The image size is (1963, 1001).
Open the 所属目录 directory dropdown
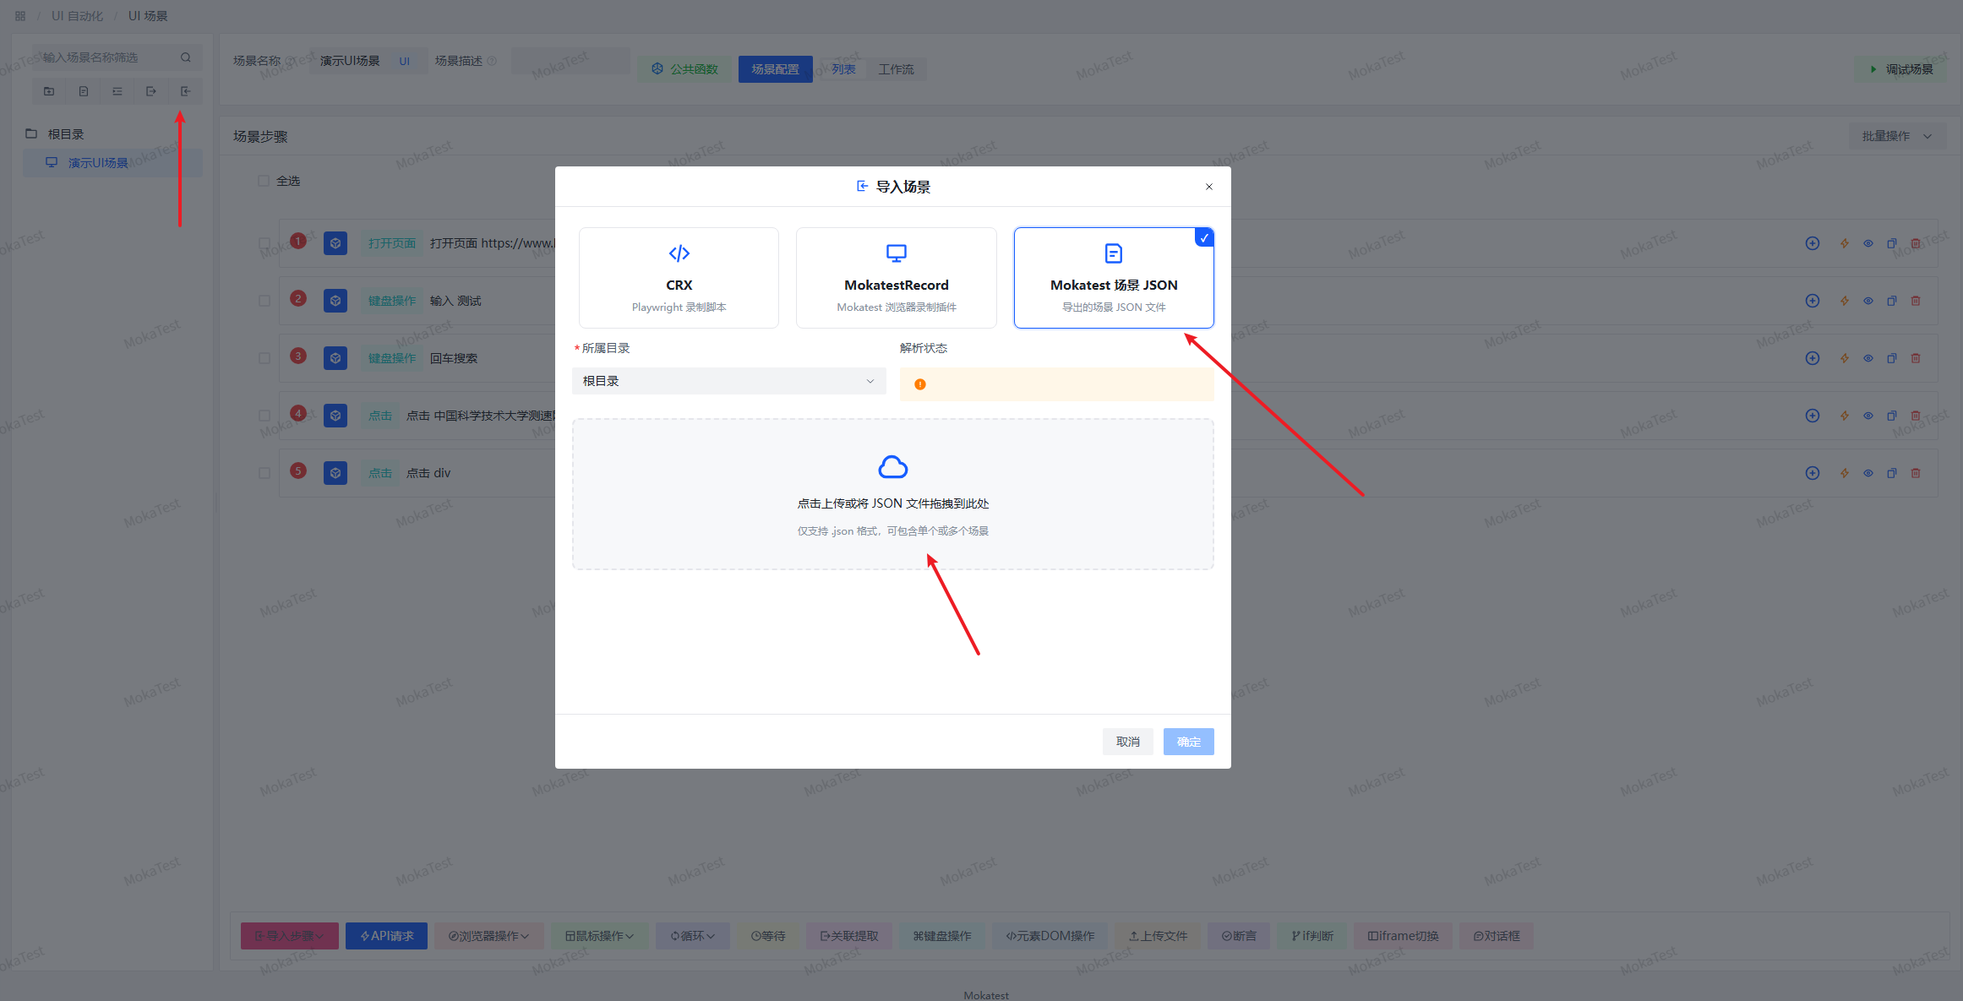click(728, 381)
